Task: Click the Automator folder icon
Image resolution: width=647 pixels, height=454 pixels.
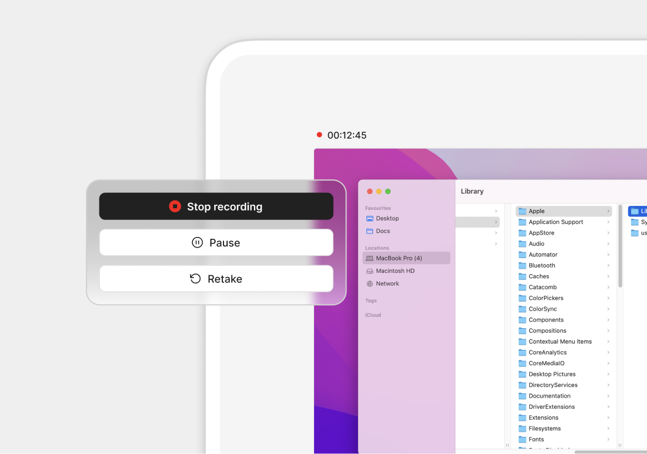Action: (x=522, y=255)
